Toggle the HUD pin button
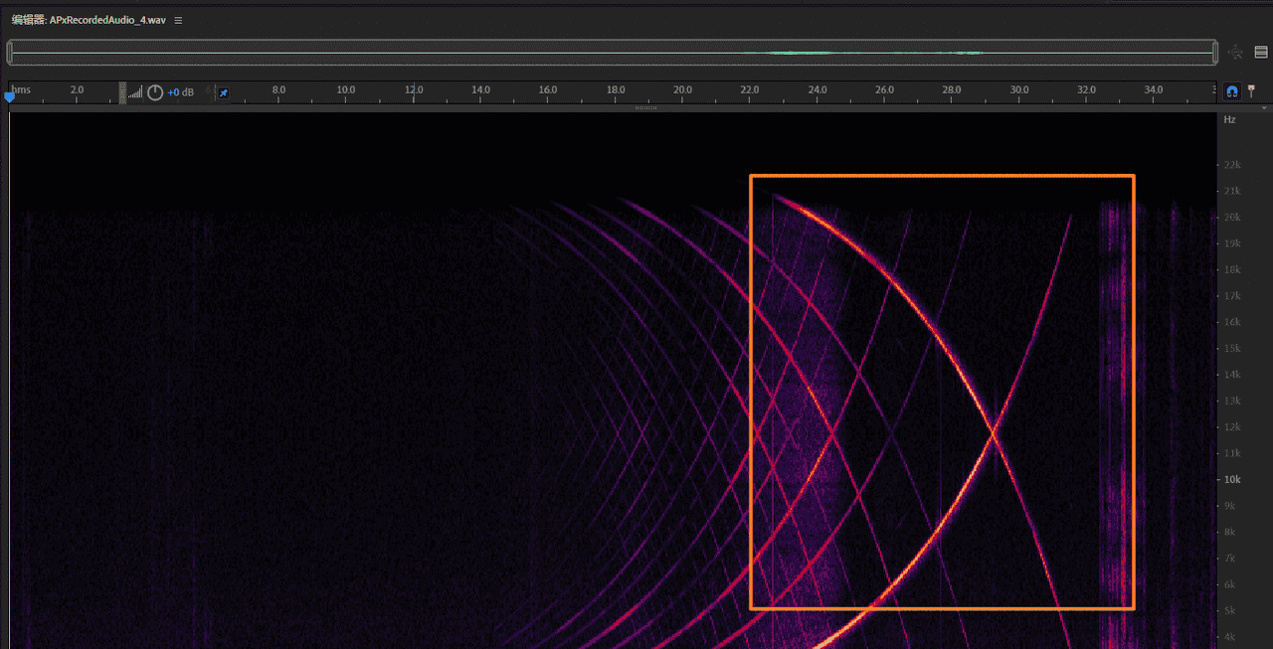This screenshot has height=649, width=1273. (224, 92)
